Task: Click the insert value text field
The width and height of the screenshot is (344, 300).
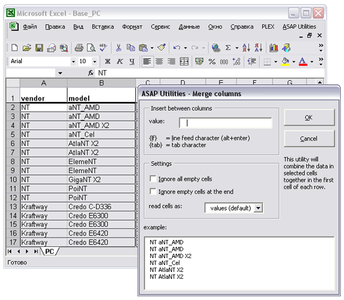Action: pos(226,123)
